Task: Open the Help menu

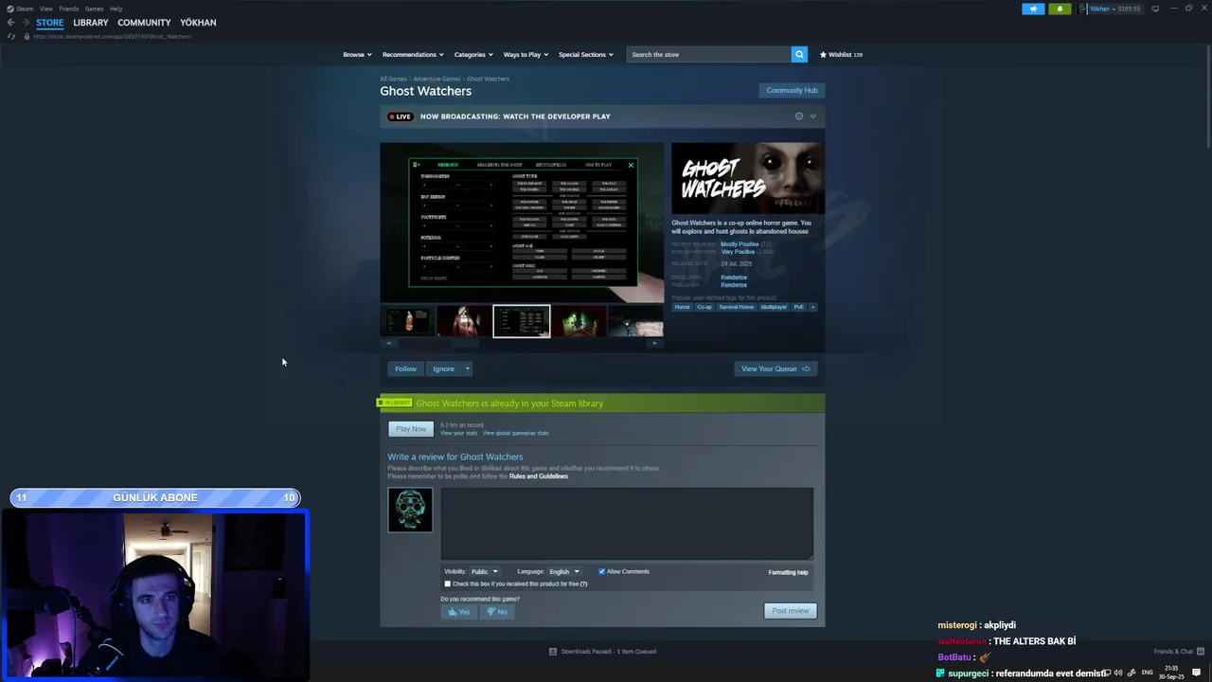Action: point(116,9)
